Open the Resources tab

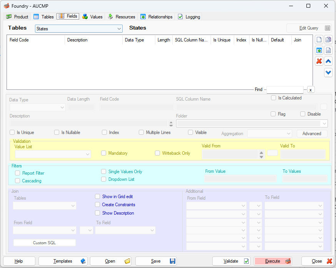(x=121, y=17)
